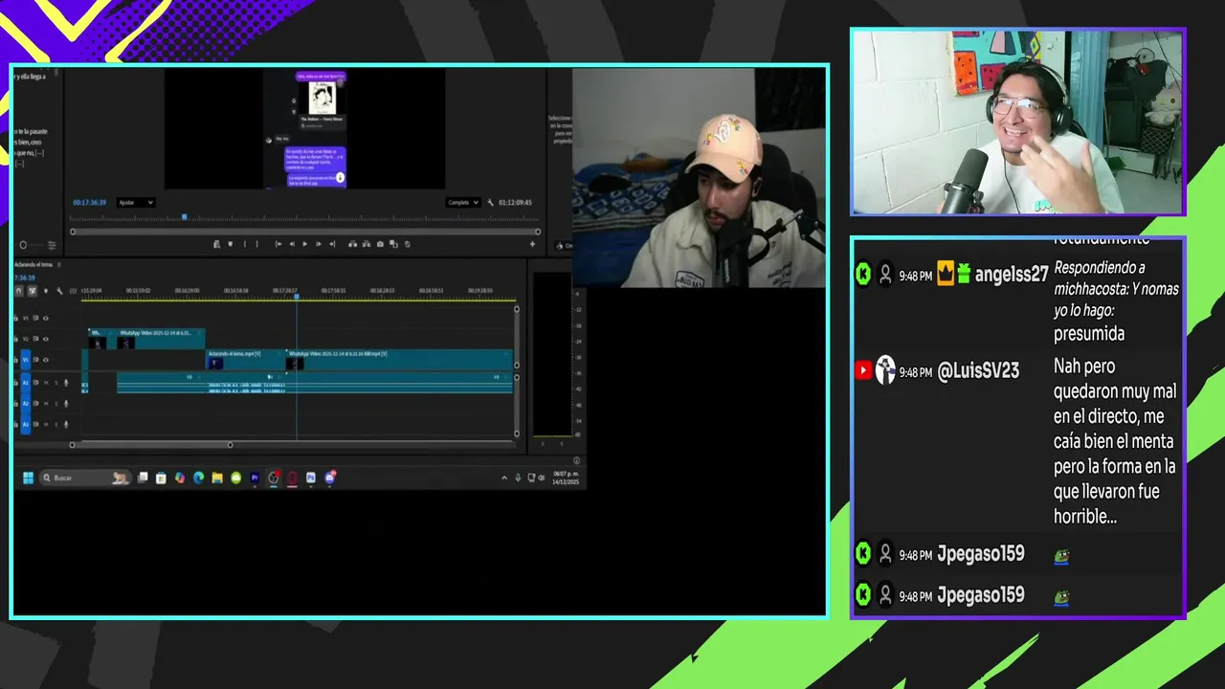
Task: Toggle track lock on V3
Action: click(x=16, y=318)
